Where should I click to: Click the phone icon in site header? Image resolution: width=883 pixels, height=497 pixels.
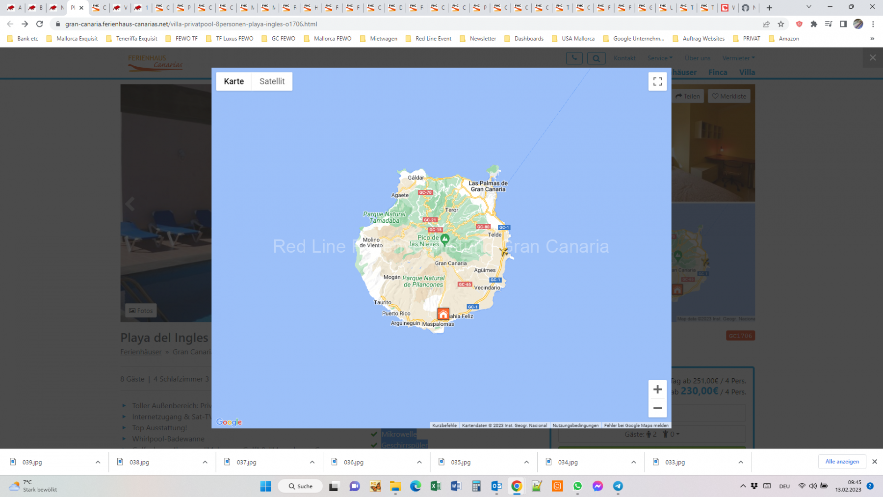coord(574,58)
